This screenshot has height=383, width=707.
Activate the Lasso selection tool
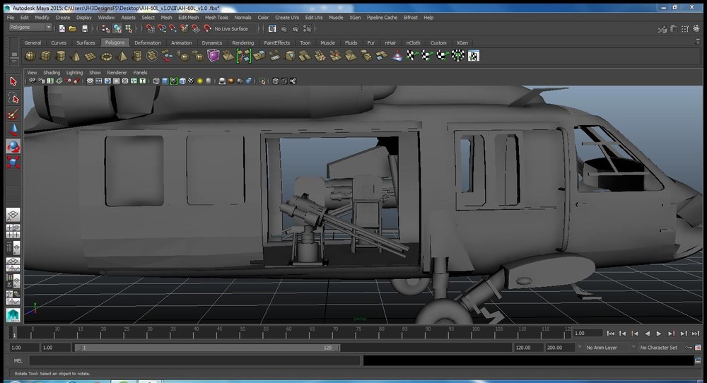coord(13,98)
